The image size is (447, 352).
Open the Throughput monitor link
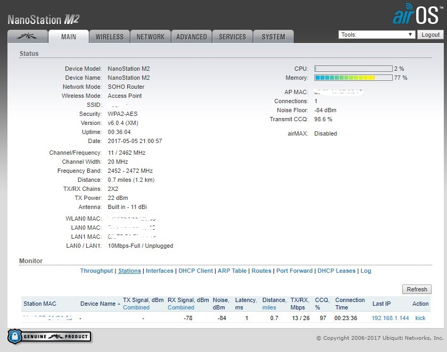point(96,271)
